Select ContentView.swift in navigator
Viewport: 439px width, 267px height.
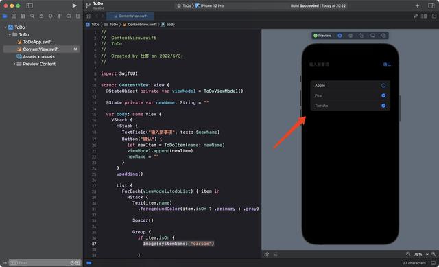click(x=41, y=49)
